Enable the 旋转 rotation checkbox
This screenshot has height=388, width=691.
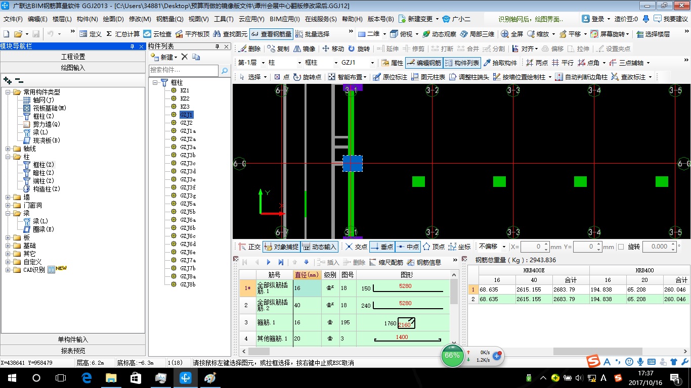point(621,247)
